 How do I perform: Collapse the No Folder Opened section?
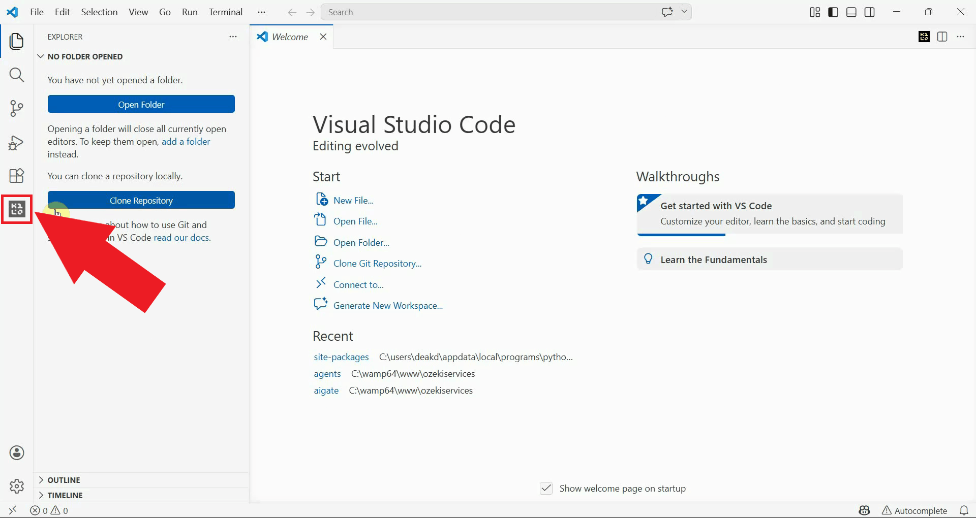point(85,56)
